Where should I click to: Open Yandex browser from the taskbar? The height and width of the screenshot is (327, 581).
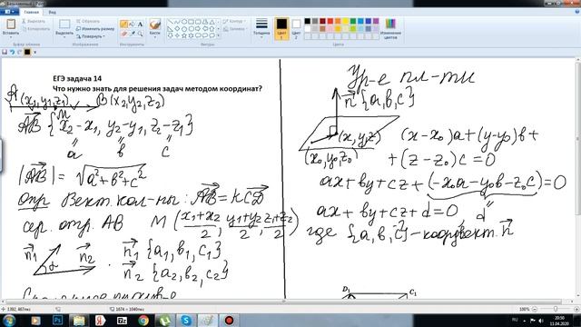(101, 320)
